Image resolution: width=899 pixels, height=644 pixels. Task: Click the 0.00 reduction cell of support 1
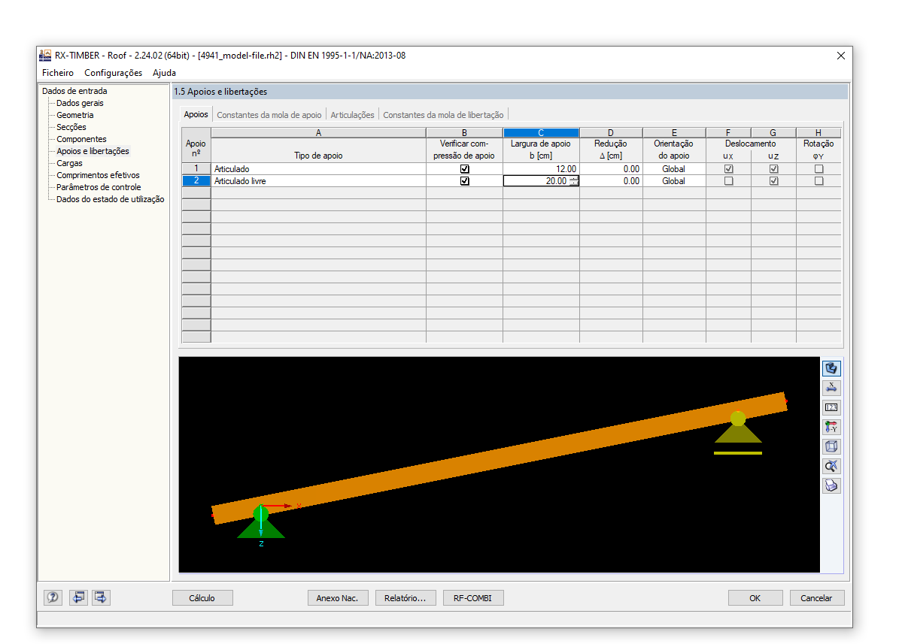click(611, 169)
